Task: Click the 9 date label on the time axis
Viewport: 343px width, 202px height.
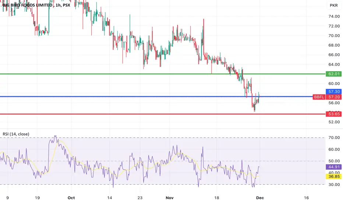Action: click(x=7, y=198)
